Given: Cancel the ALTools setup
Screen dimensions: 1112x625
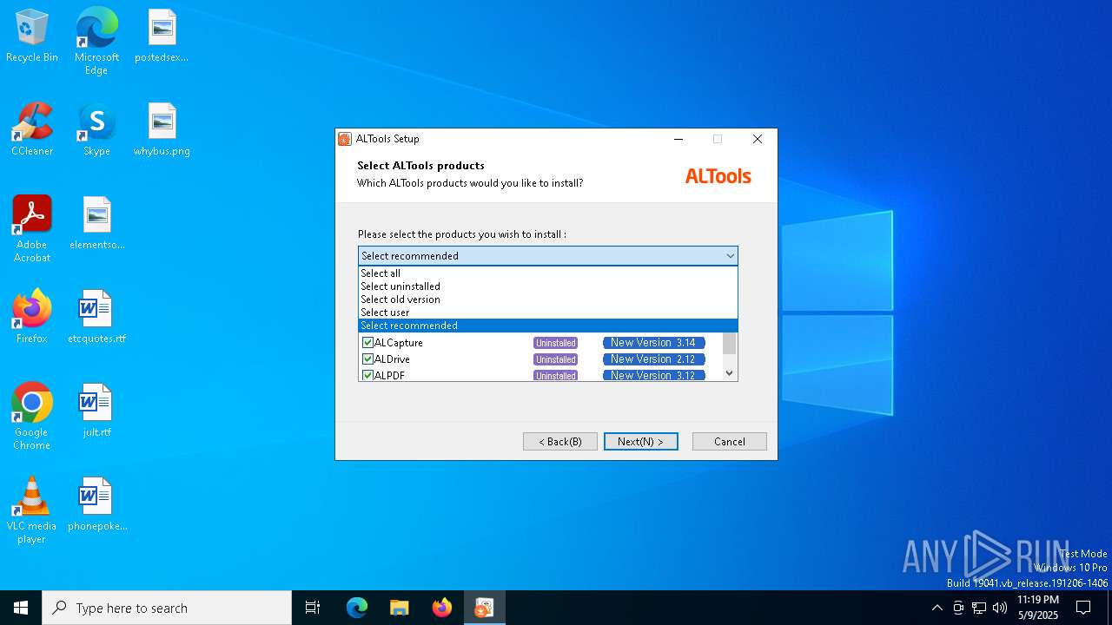Looking at the screenshot, I should pos(730,442).
